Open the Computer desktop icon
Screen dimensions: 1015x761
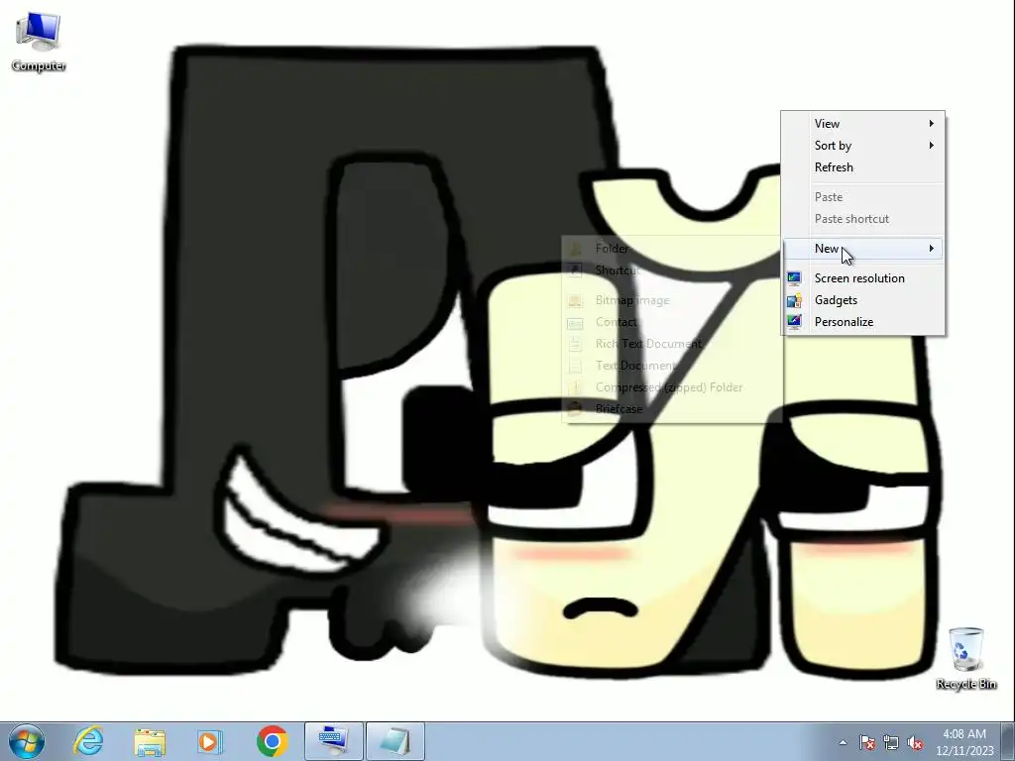pyautogui.click(x=39, y=40)
